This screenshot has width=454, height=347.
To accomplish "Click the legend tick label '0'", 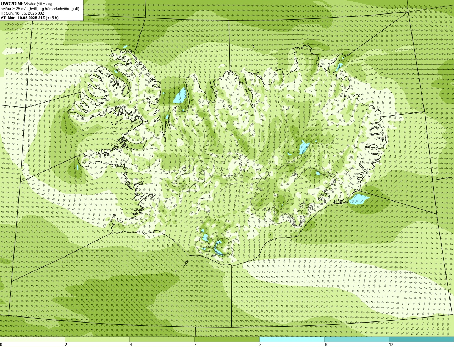I will tap(1, 345).
